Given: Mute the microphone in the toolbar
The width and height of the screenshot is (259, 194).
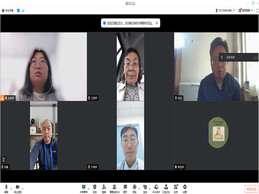Looking at the screenshot, I should pyautogui.click(x=6, y=187).
